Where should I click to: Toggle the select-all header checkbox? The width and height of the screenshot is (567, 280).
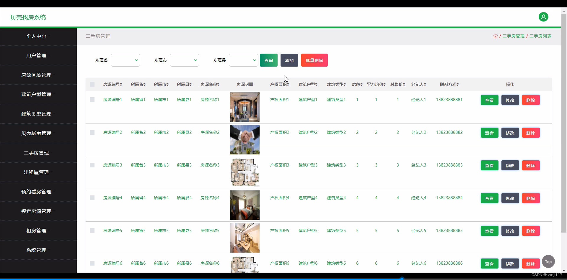coord(92,84)
